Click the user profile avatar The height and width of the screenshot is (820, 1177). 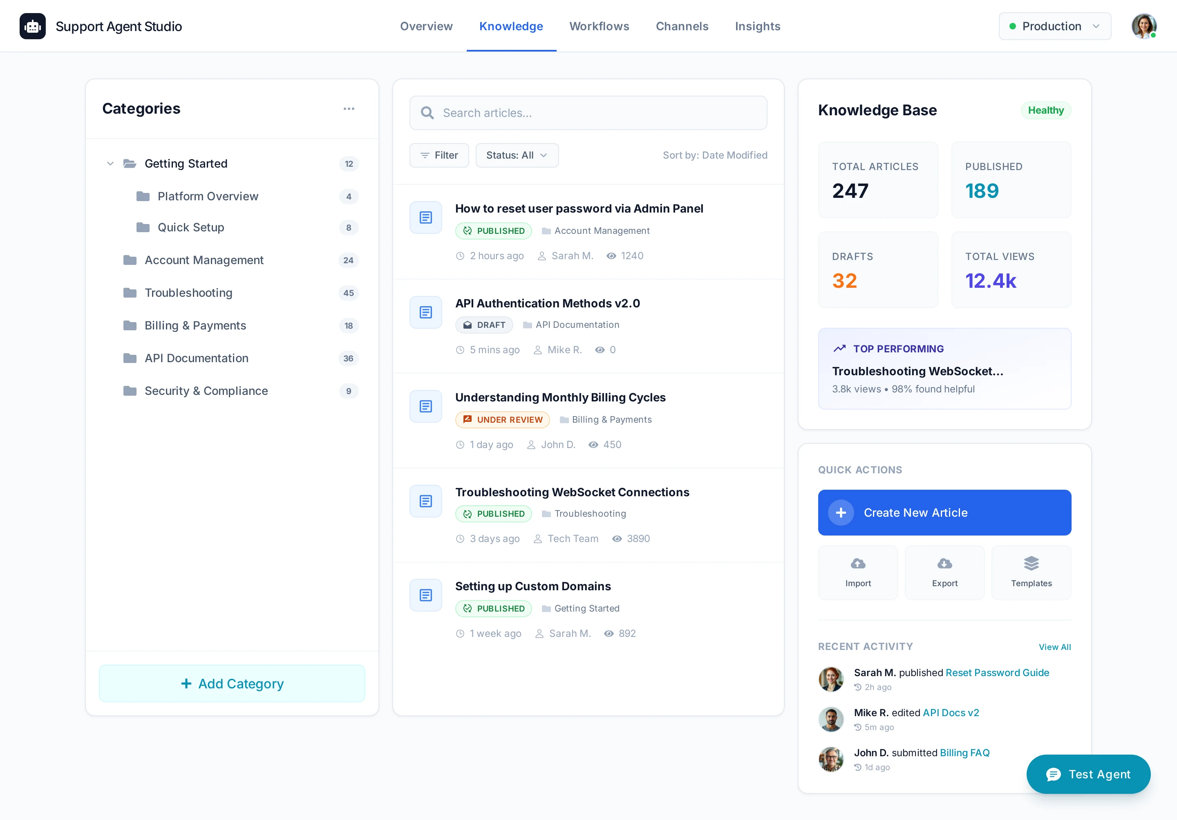tap(1143, 26)
